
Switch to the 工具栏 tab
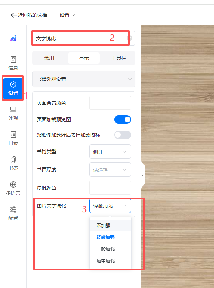click(x=118, y=58)
